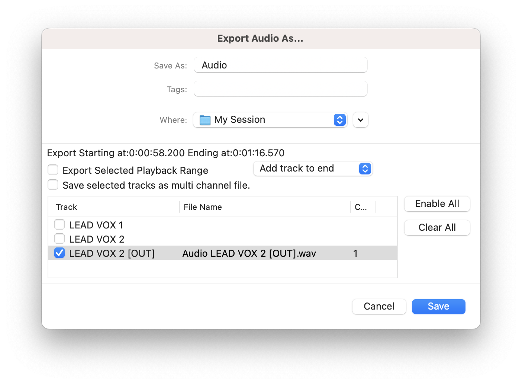Click the truncated C... column header

(x=361, y=207)
